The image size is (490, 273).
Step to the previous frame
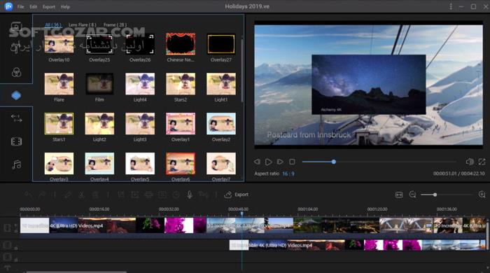257,162
